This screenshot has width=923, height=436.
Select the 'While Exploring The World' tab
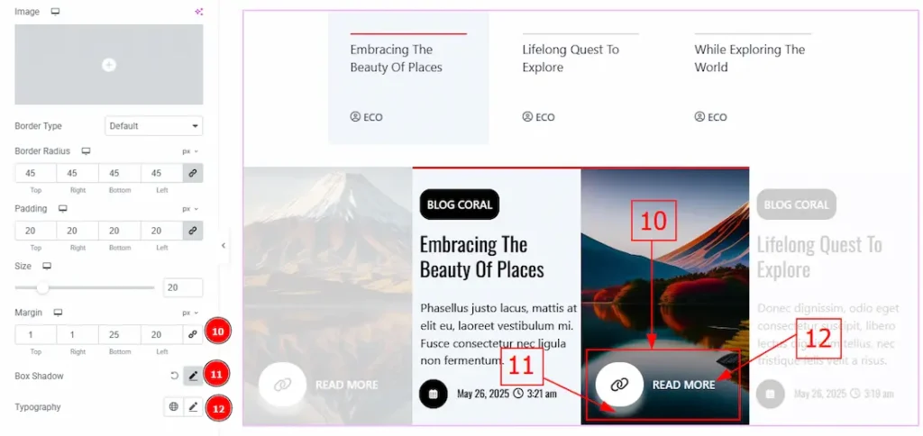coord(752,59)
